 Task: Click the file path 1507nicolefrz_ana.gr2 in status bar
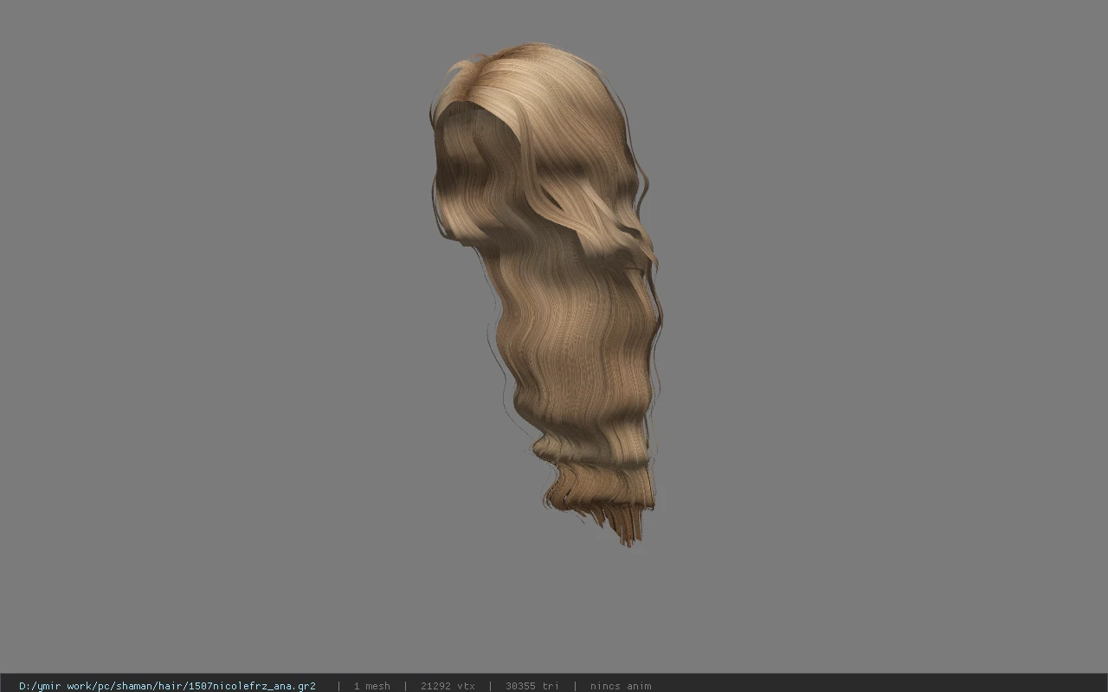point(167,686)
